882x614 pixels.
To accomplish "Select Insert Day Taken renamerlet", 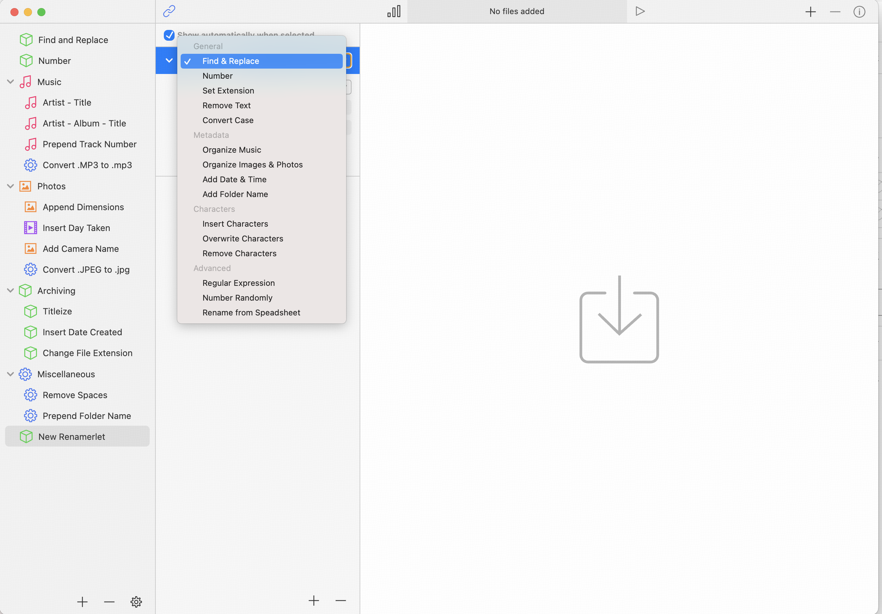I will click(76, 228).
